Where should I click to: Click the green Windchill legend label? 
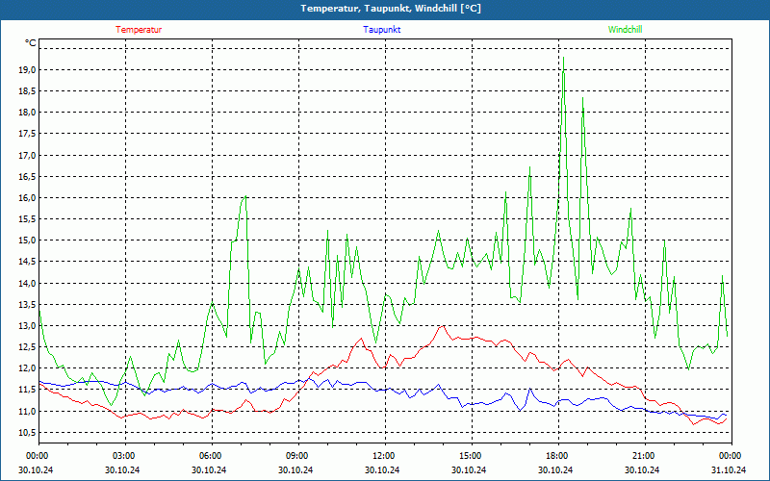[x=625, y=30]
